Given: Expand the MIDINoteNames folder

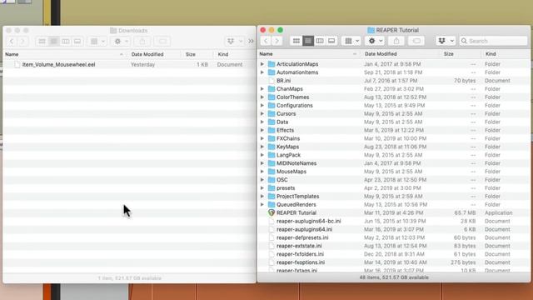Looking at the screenshot, I should (262, 163).
